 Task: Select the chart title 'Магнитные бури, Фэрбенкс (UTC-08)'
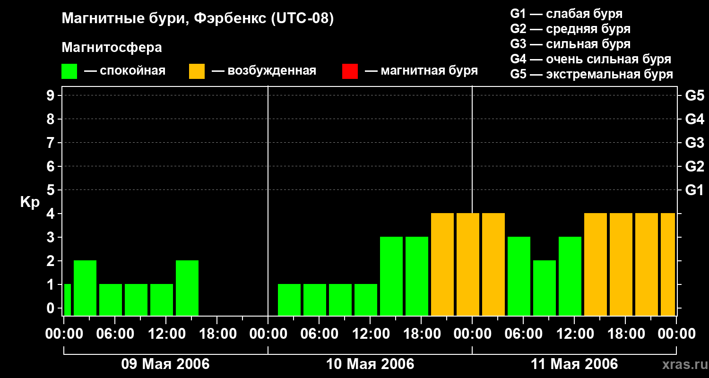click(x=198, y=19)
